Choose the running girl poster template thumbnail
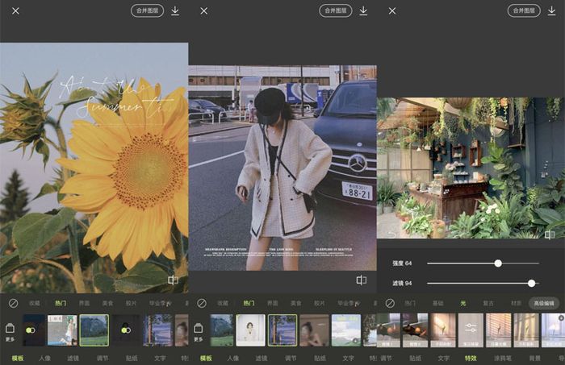This screenshot has width=565, height=365. click(62, 330)
